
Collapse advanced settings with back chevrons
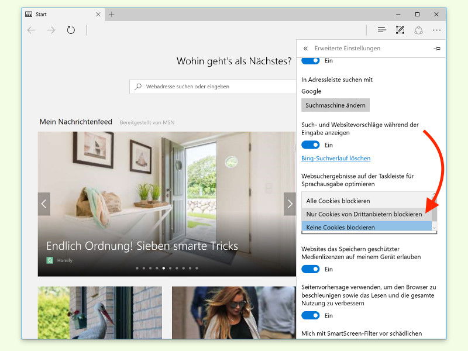tap(305, 49)
